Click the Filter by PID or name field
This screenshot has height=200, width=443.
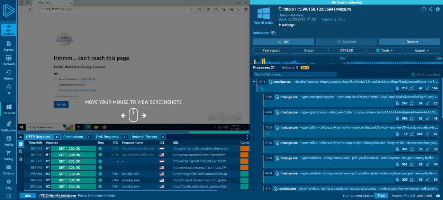pos(295,74)
